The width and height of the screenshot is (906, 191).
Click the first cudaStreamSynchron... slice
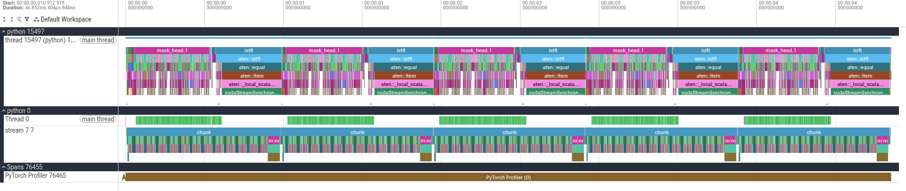coord(252,93)
